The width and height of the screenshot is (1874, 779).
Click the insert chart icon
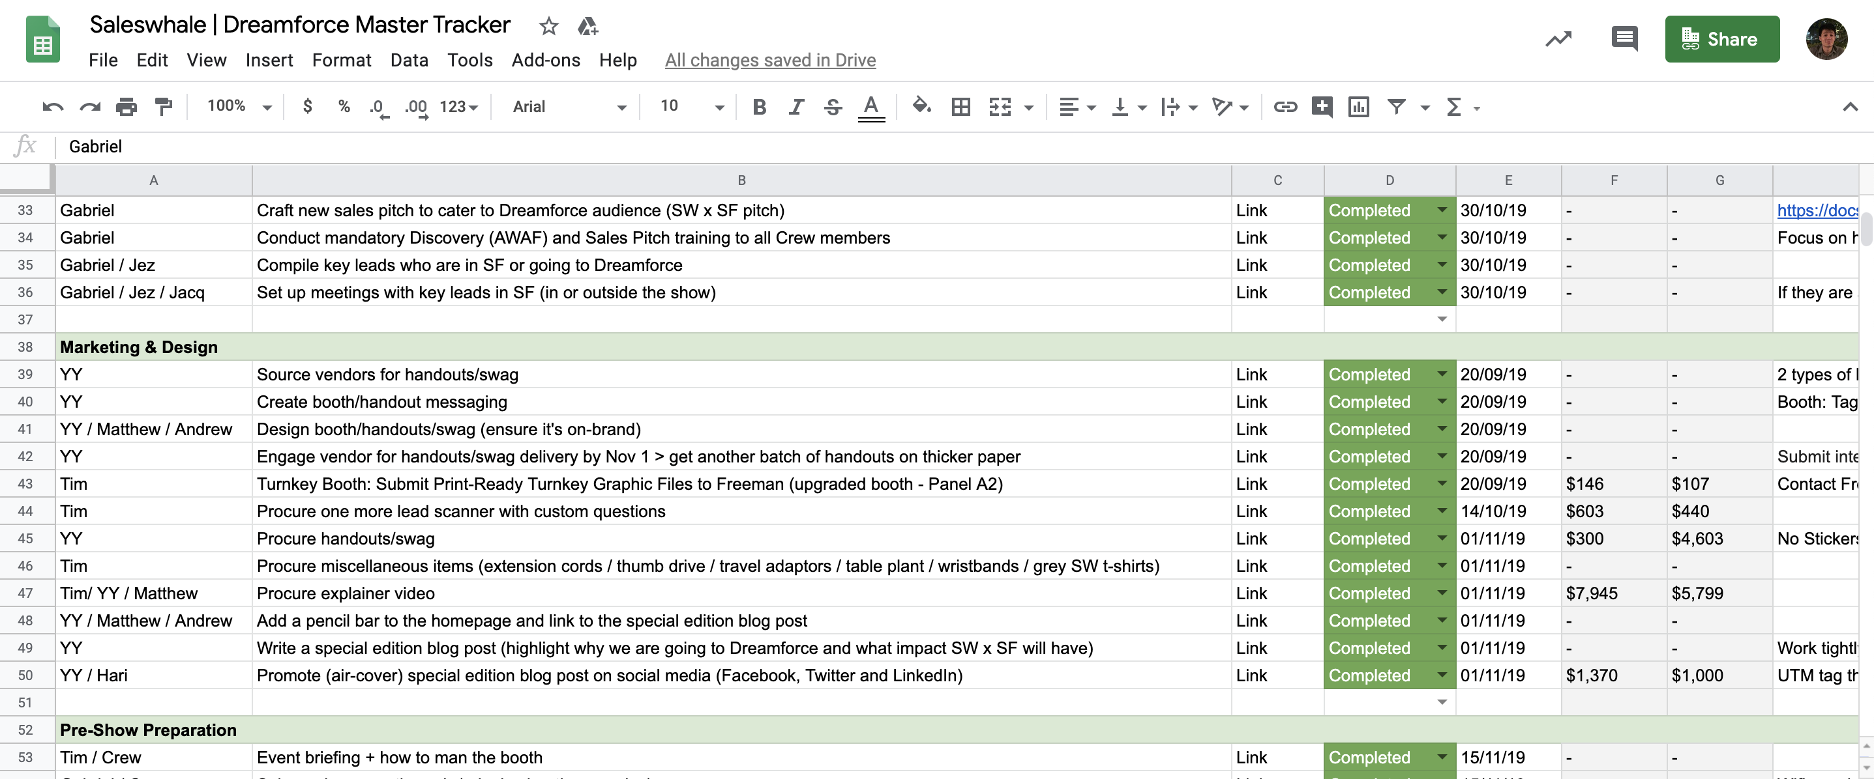point(1358,107)
